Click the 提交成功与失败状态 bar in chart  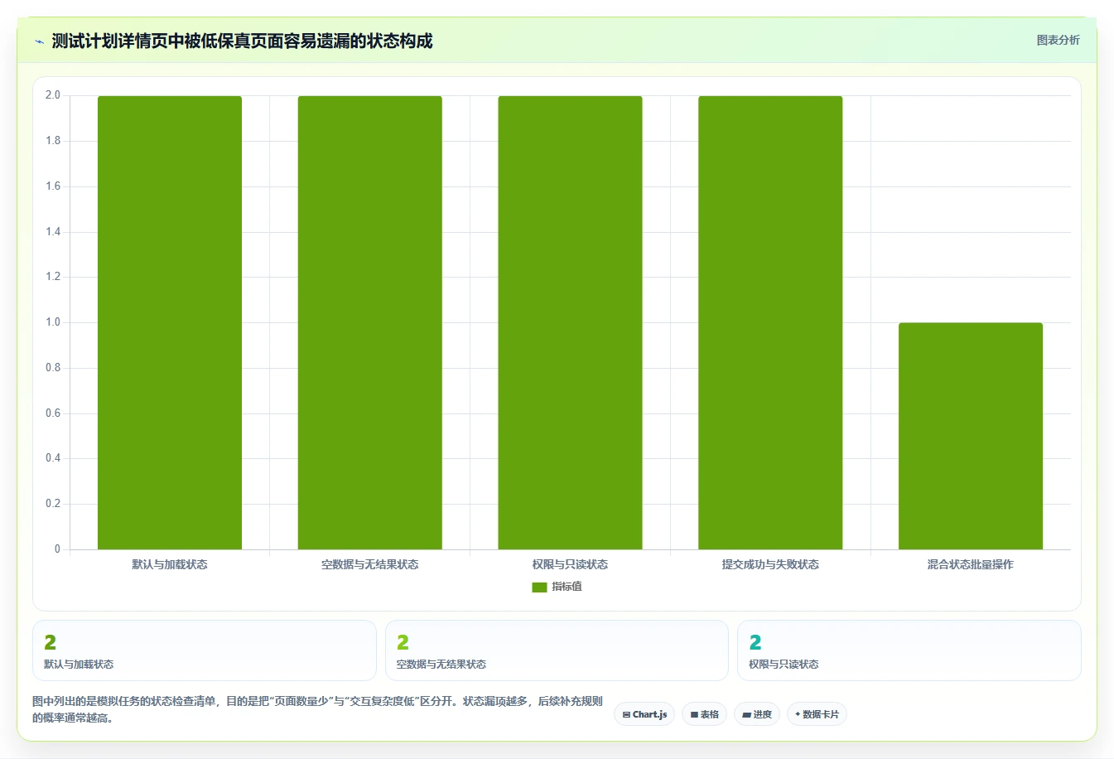pyautogui.click(x=770, y=322)
